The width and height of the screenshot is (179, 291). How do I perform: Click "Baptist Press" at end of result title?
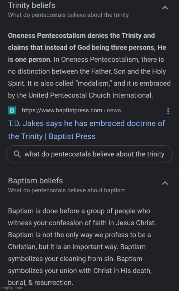tap(72, 136)
